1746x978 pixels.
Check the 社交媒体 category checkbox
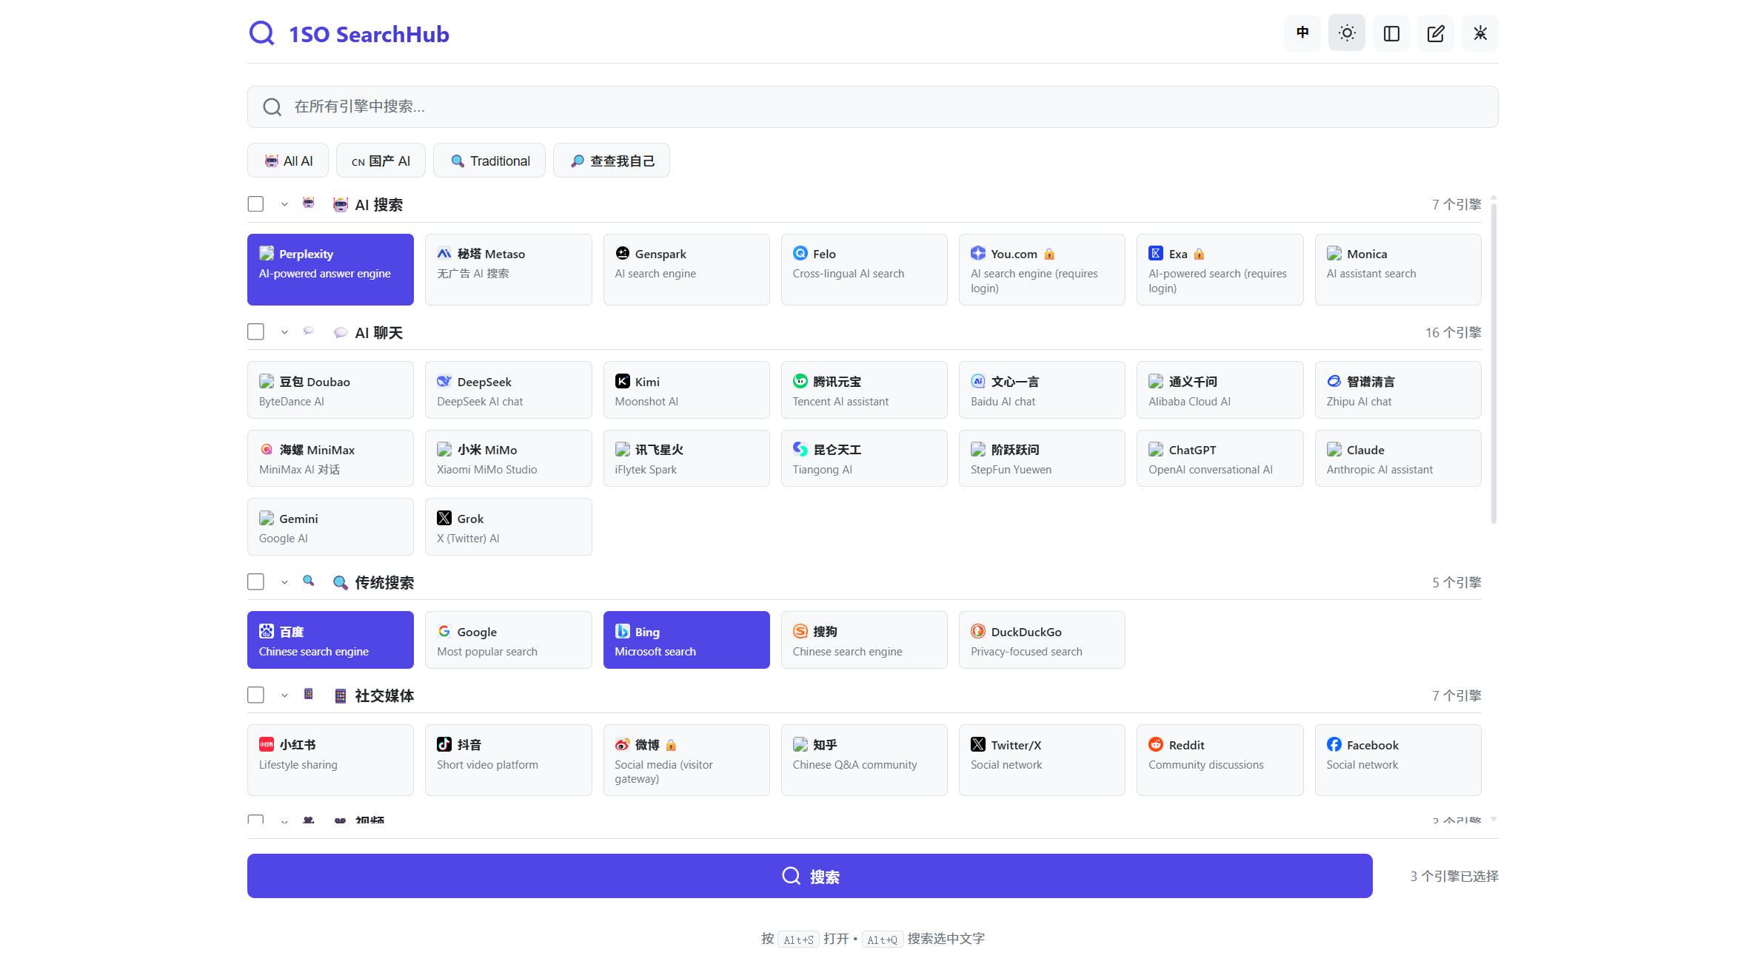pyautogui.click(x=255, y=695)
